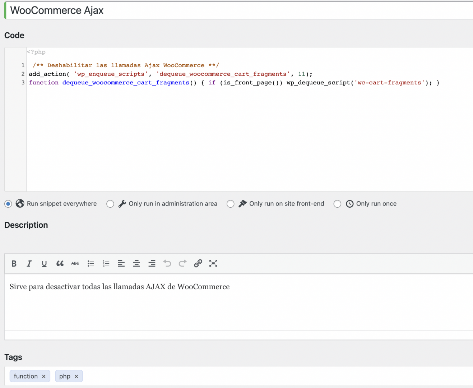Click the add_action code line
This screenshot has width=473, height=388.
pos(171,74)
